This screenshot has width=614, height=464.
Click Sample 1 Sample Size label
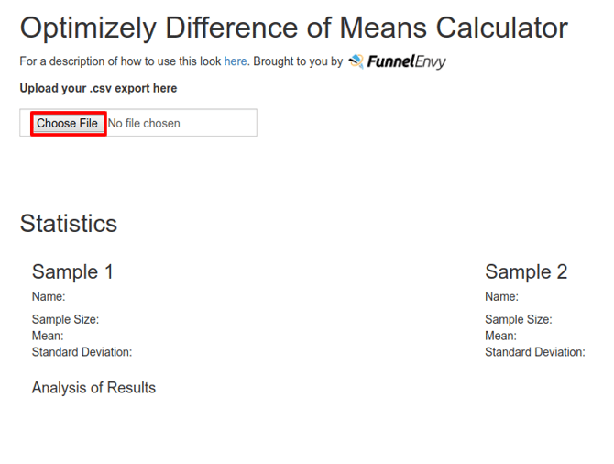(65, 319)
